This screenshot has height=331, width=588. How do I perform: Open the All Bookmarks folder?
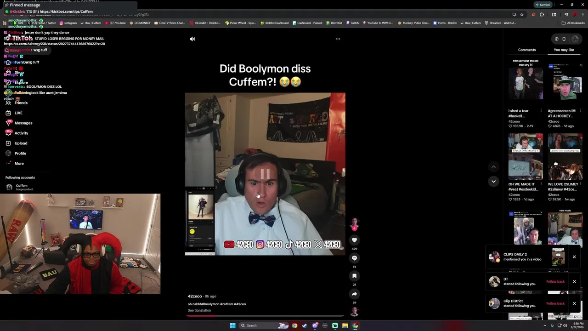pos(573,23)
